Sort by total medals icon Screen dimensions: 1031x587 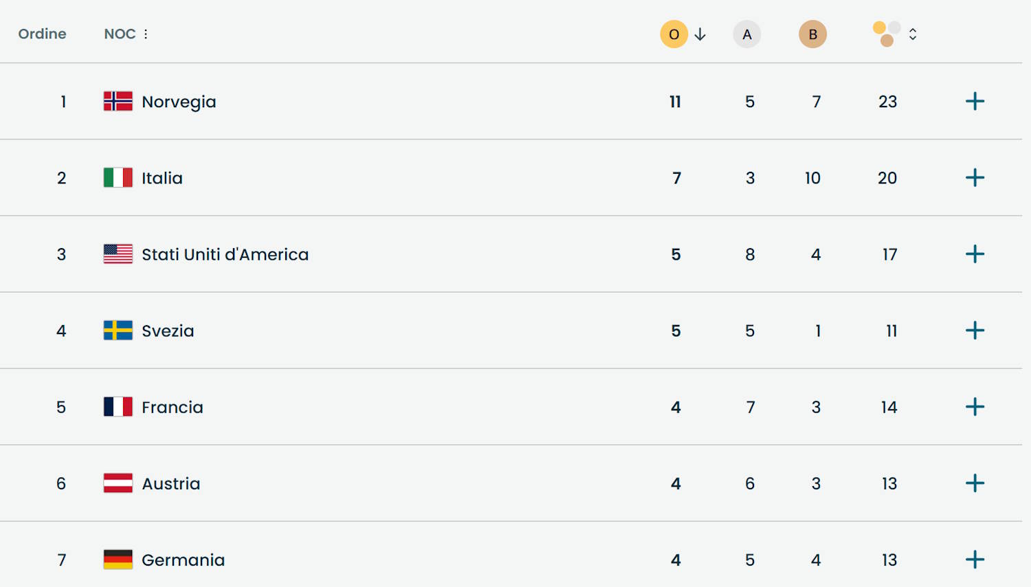click(887, 34)
